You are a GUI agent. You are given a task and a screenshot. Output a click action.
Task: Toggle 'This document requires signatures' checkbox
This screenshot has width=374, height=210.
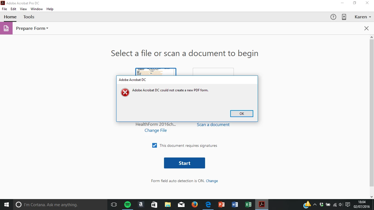154,145
